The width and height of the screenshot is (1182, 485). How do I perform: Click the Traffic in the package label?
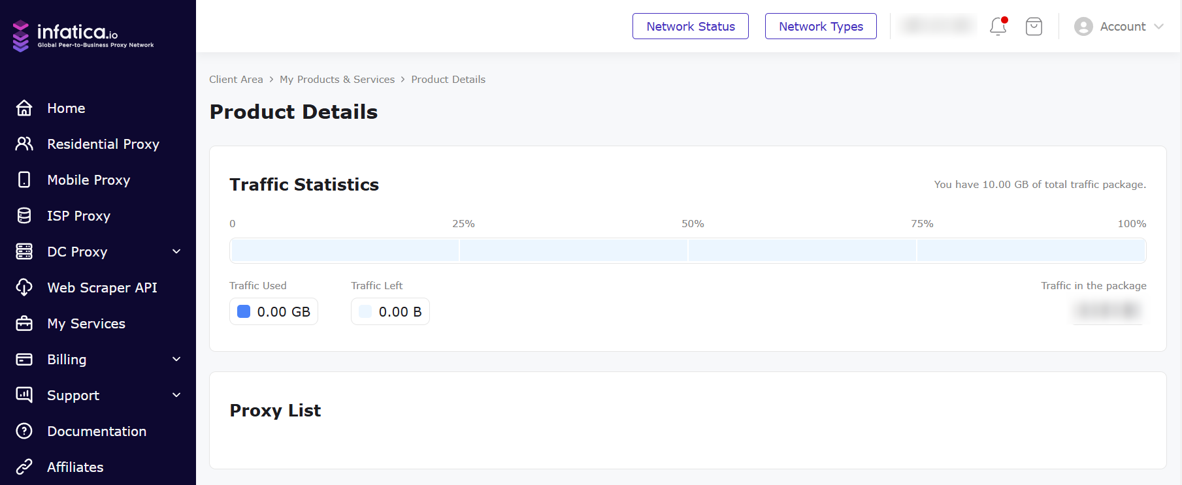(1093, 285)
